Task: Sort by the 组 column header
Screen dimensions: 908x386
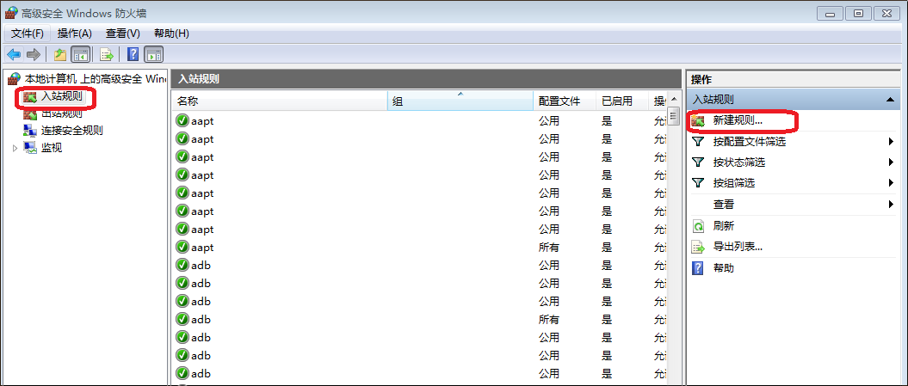Action: [x=460, y=101]
